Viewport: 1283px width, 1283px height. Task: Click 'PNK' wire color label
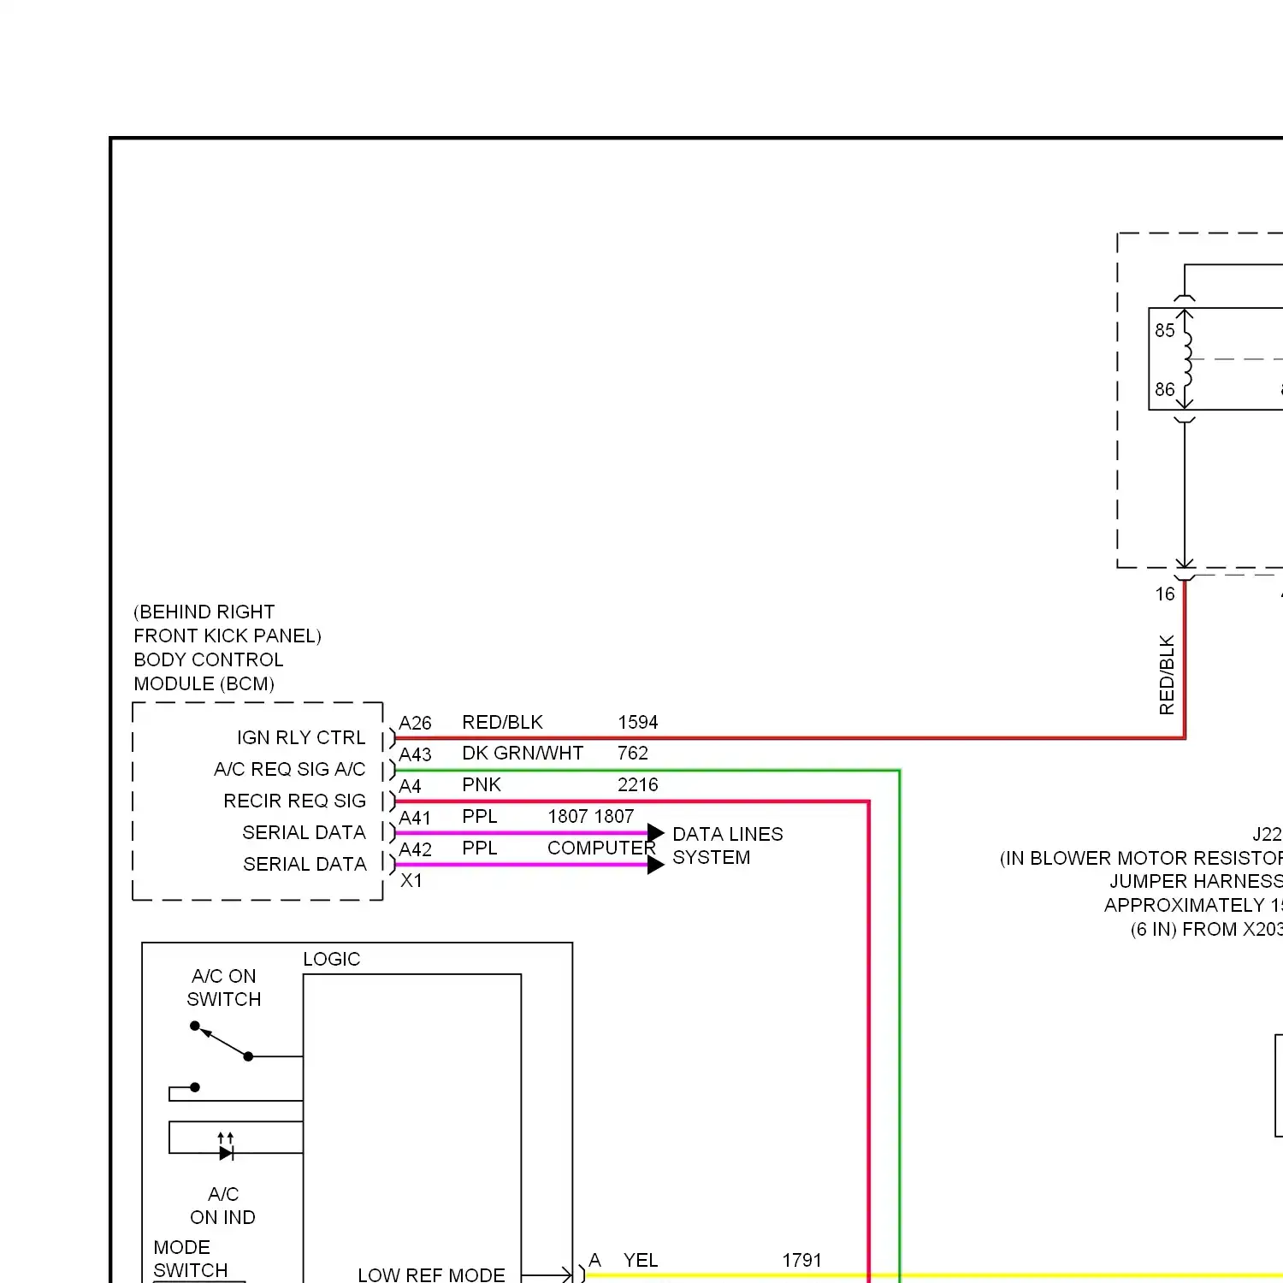tap(482, 784)
